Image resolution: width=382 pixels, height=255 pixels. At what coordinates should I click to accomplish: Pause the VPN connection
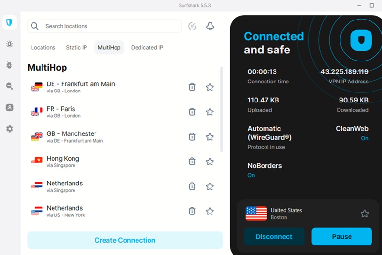pos(342,236)
